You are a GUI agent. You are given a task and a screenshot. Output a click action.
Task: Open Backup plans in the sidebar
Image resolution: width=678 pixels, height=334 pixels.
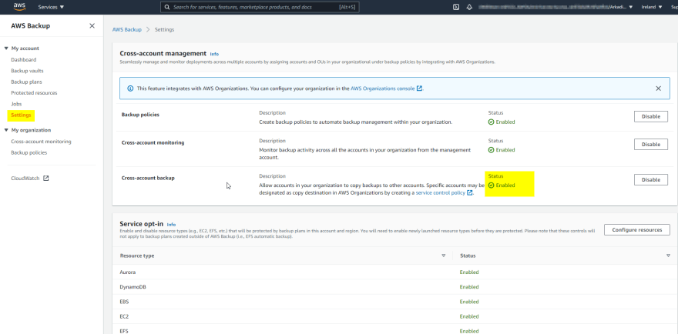pyautogui.click(x=26, y=82)
